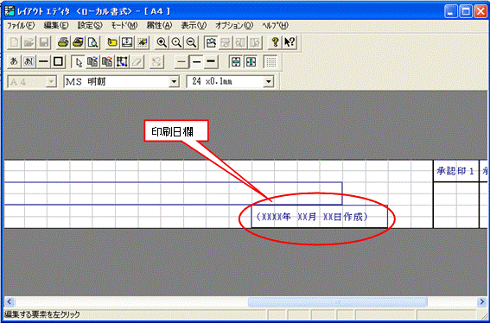Choose the thick line weight button
This screenshot has height=323, width=490.
click(211, 61)
